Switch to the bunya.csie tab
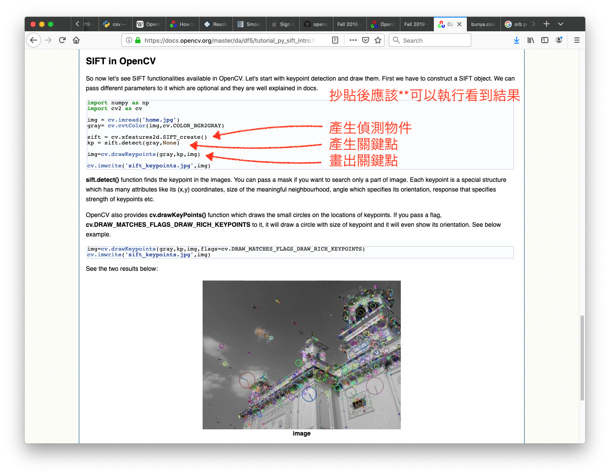 (483, 24)
